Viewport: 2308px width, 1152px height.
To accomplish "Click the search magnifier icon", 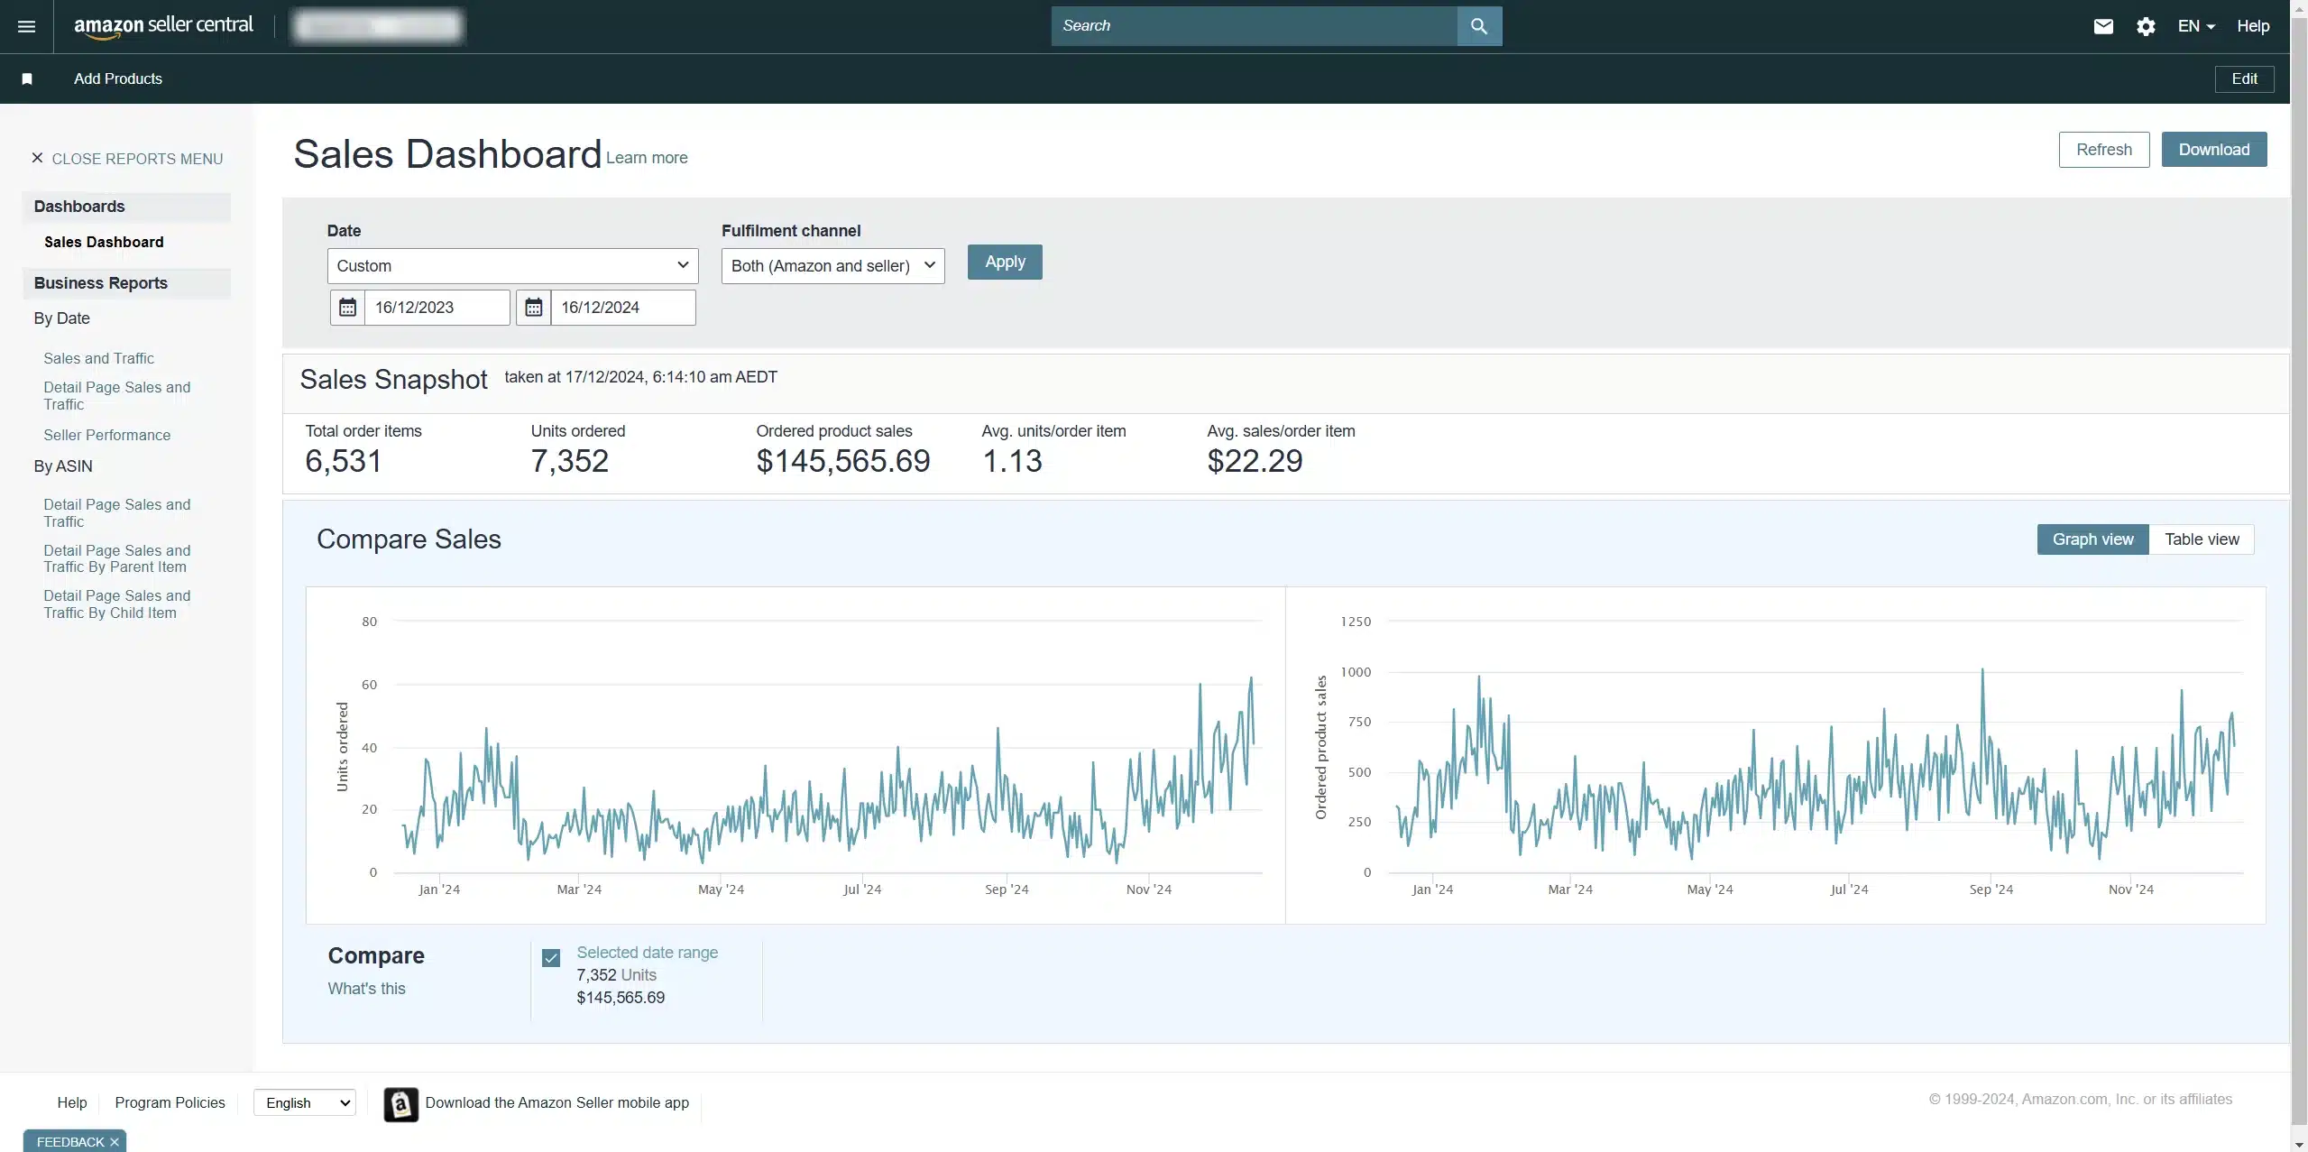I will point(1479,26).
